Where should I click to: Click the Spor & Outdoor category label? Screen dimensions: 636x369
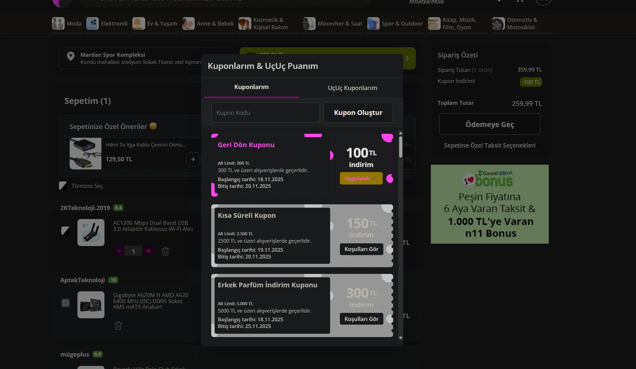[x=402, y=24]
